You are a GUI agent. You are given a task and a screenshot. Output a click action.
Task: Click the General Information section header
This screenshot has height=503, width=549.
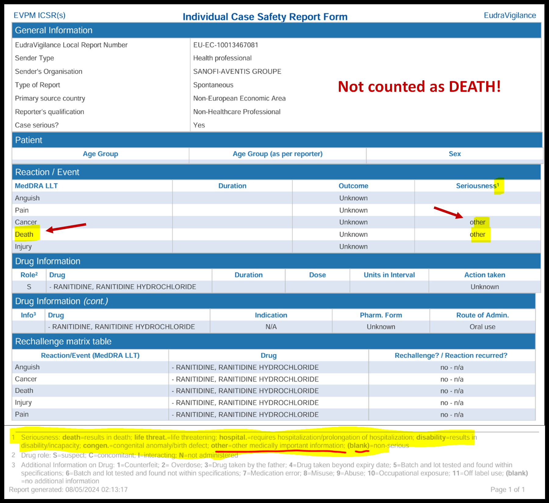click(276, 30)
